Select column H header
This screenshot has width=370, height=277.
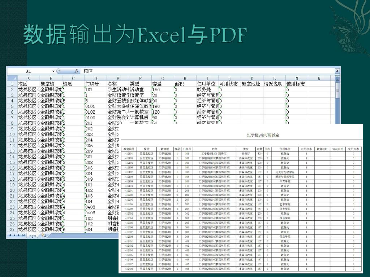click(x=185, y=78)
